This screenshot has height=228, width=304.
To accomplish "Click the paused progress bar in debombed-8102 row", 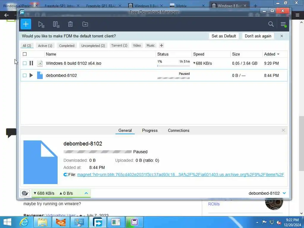I will click(x=173, y=78).
